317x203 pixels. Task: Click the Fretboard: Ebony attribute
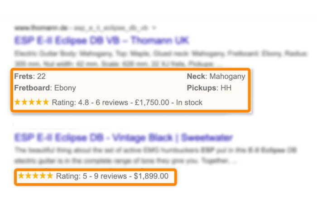(45, 88)
